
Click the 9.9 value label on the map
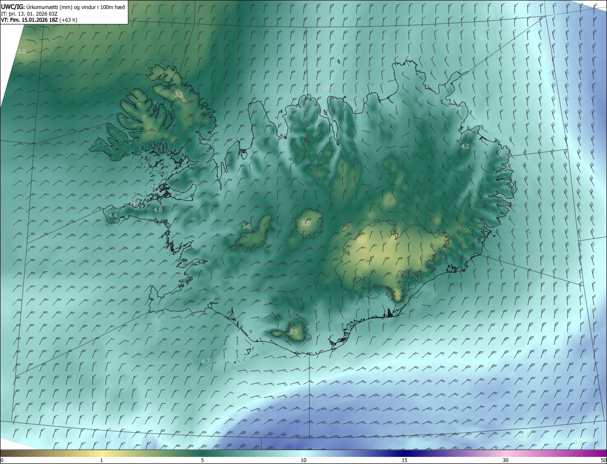point(578,443)
